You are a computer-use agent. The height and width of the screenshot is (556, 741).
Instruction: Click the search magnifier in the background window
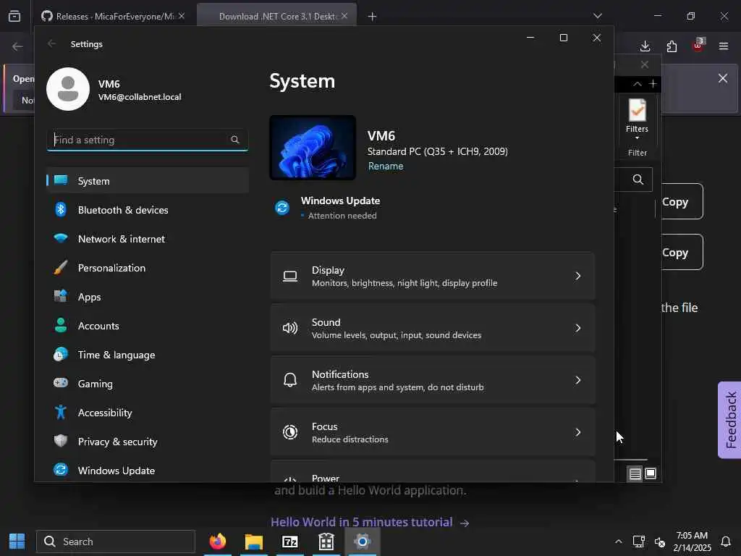click(x=638, y=180)
